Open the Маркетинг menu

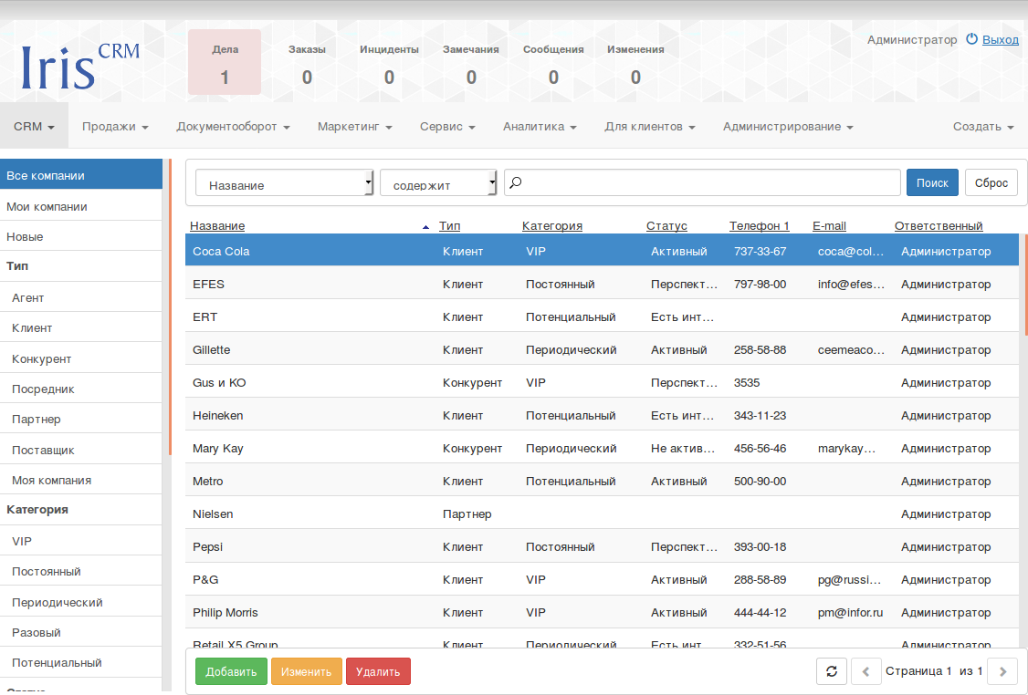(x=354, y=126)
